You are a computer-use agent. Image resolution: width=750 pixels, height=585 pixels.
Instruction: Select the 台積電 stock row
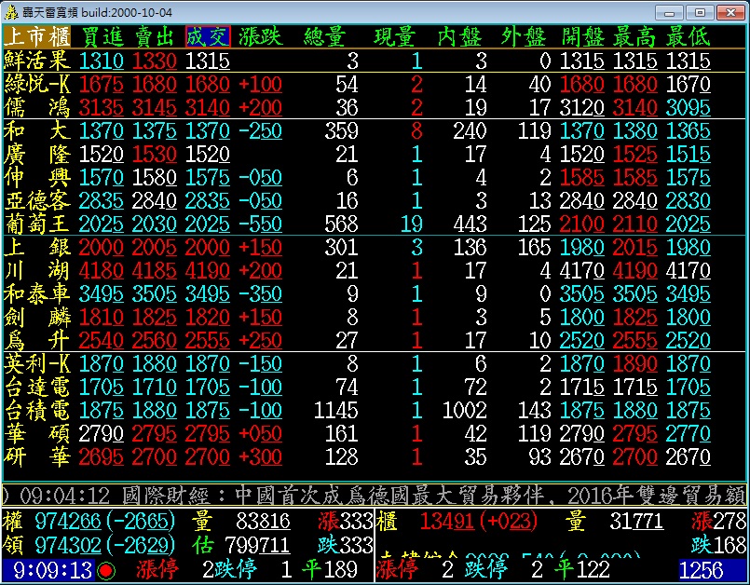pos(38,411)
